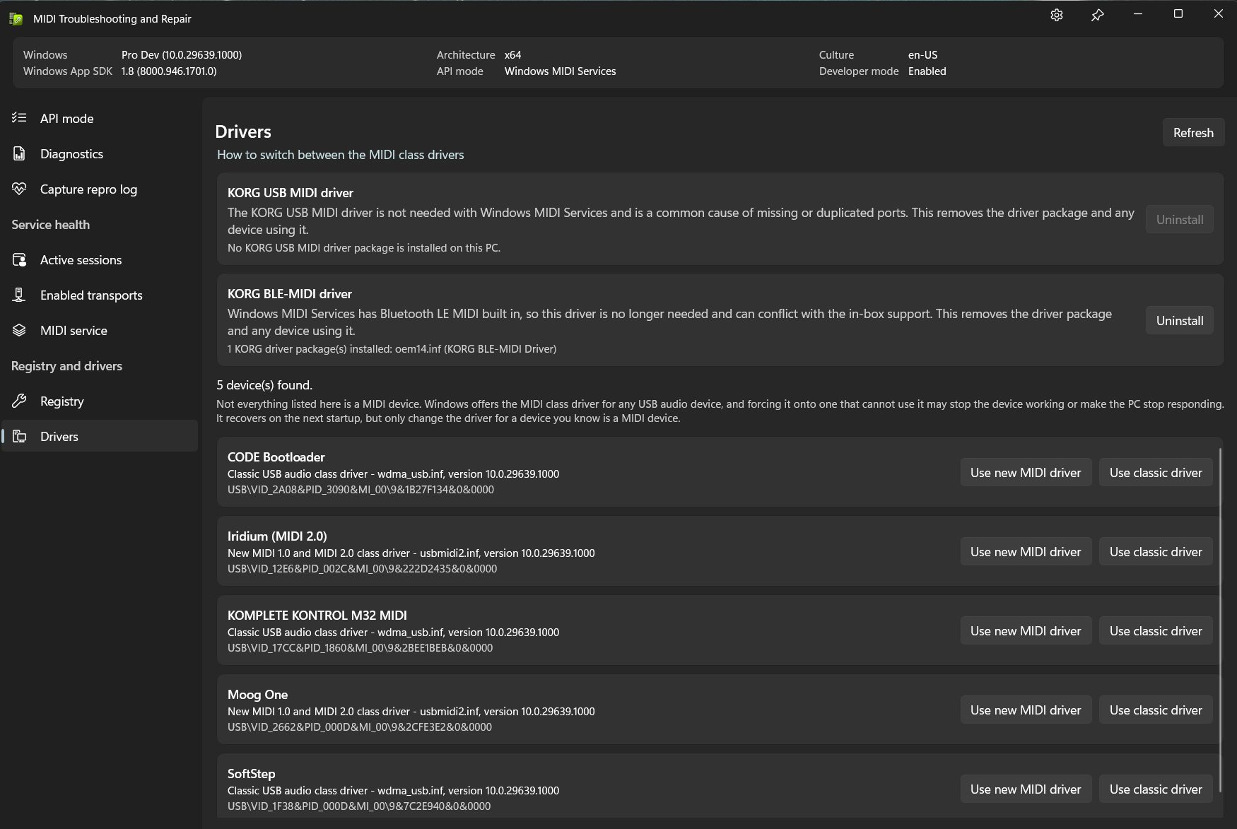Click the 'Windows MIDI Services' API mode value
Viewport: 1237px width, 829px height.
pyautogui.click(x=560, y=71)
